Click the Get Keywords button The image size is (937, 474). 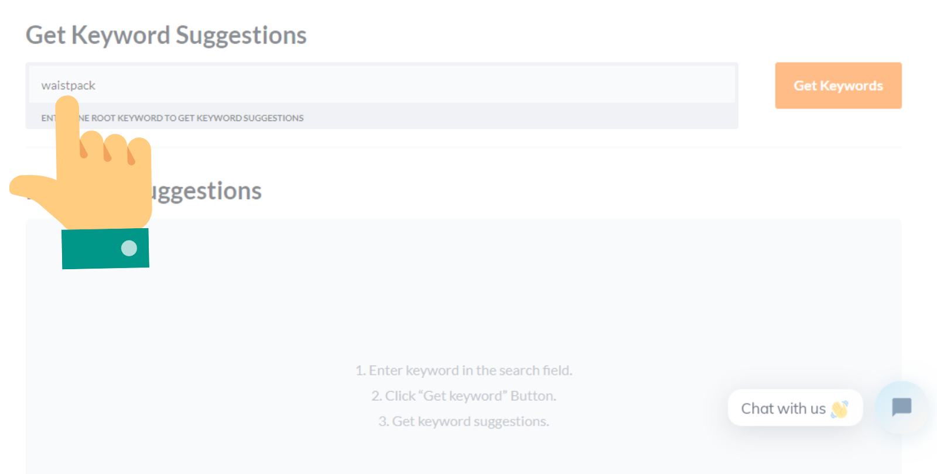pos(838,85)
